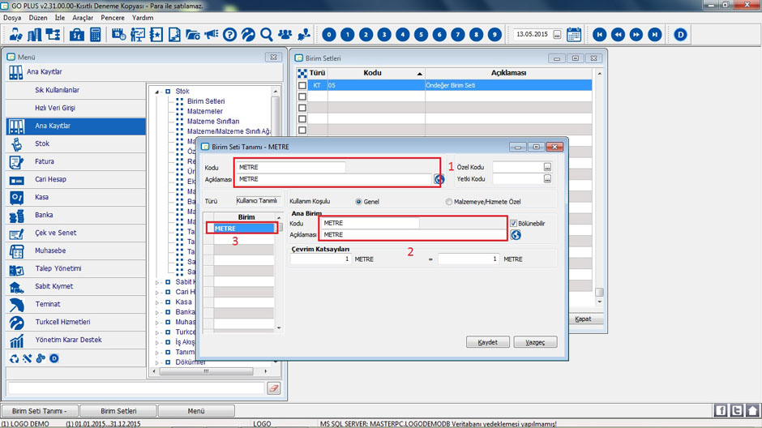Viewport: 762px width, 428px height.
Task: Click the menu search input field
Action: (x=135, y=388)
